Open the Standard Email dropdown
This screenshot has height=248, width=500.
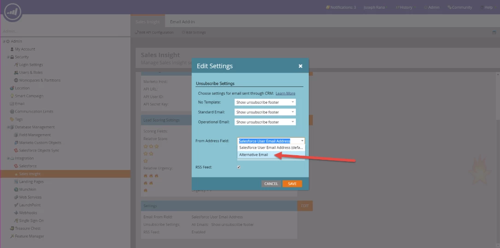[265, 112]
